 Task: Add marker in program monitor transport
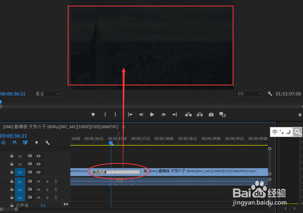click(93, 115)
